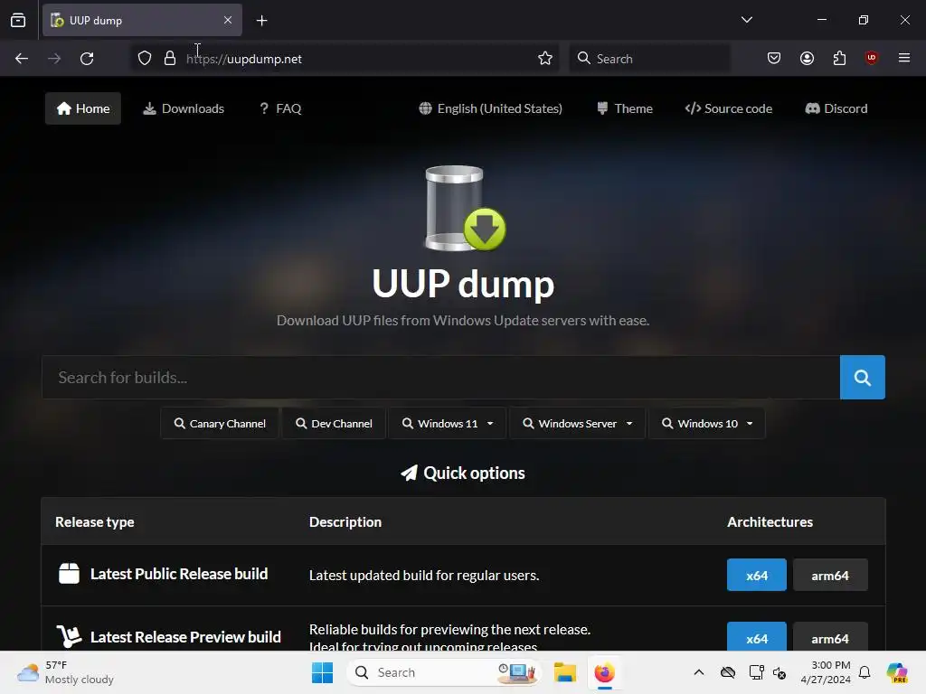Open the list all tabs chevron
This screenshot has height=694, width=926.
point(746,20)
